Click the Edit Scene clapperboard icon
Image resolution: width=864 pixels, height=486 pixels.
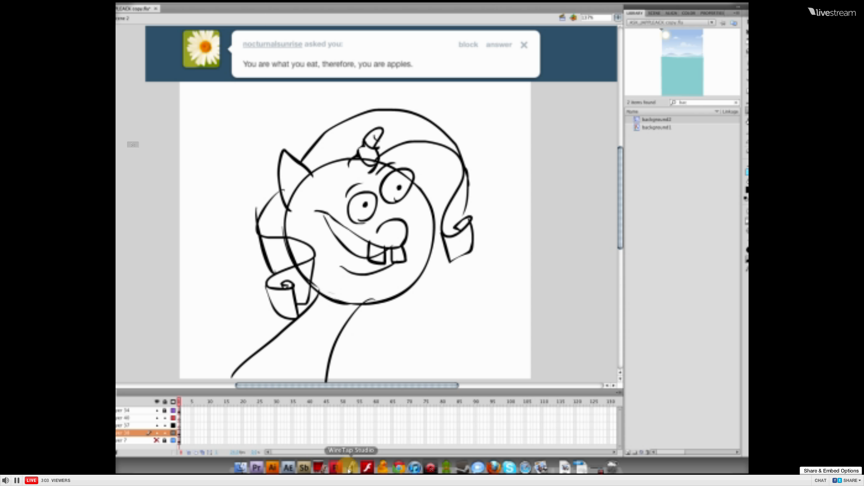[562, 18]
